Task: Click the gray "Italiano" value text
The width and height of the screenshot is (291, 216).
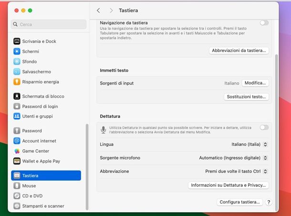Action: [232, 83]
